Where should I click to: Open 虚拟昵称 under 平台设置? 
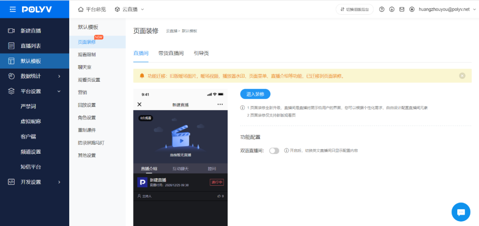(x=31, y=121)
